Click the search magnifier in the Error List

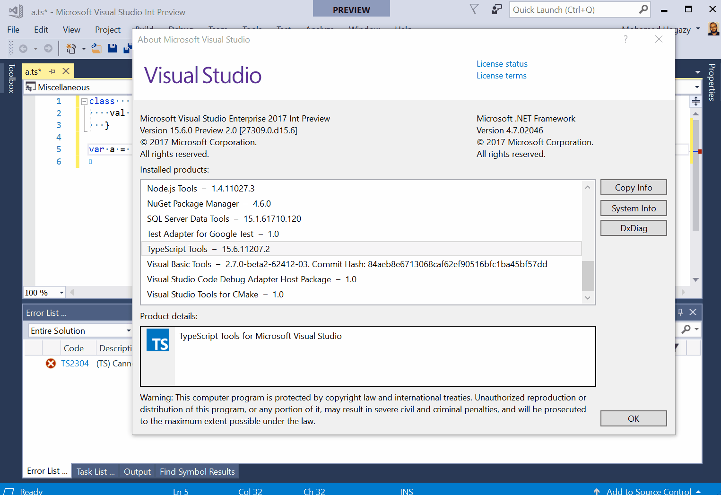tap(687, 330)
